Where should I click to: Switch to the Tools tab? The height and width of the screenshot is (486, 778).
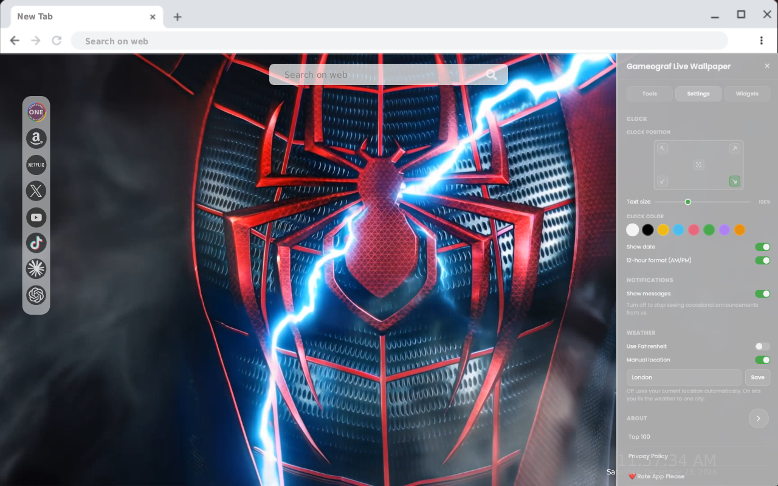tap(650, 94)
